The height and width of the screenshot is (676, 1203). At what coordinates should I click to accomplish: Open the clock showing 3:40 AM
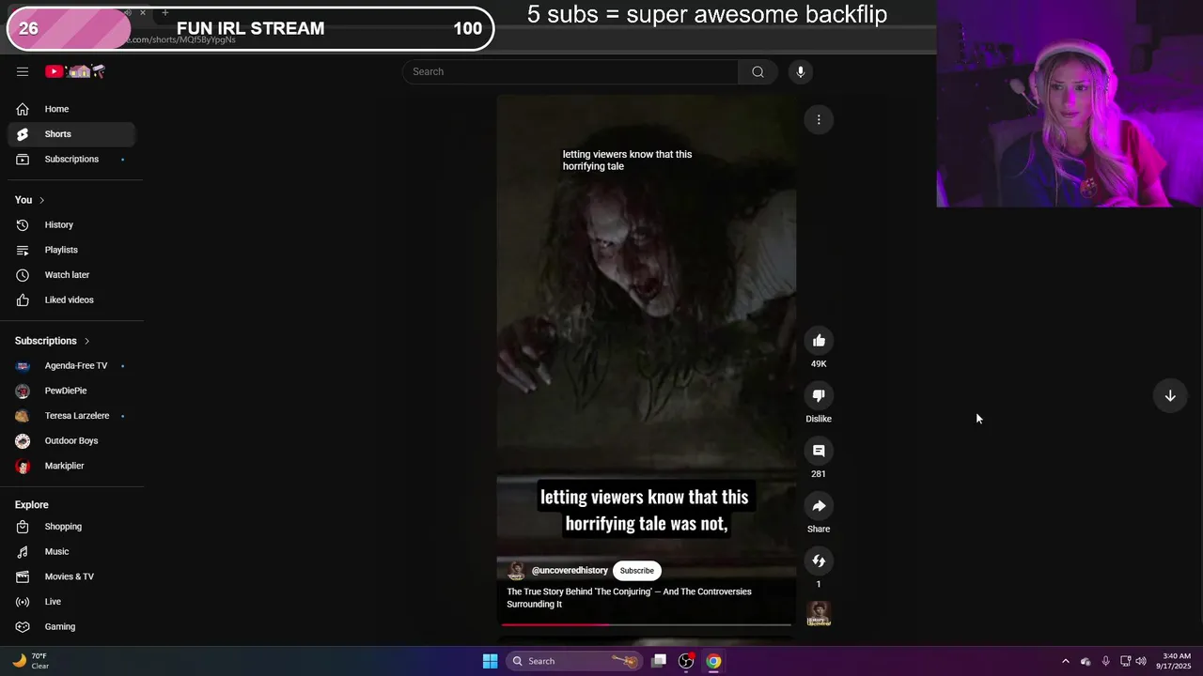pyautogui.click(x=1176, y=661)
